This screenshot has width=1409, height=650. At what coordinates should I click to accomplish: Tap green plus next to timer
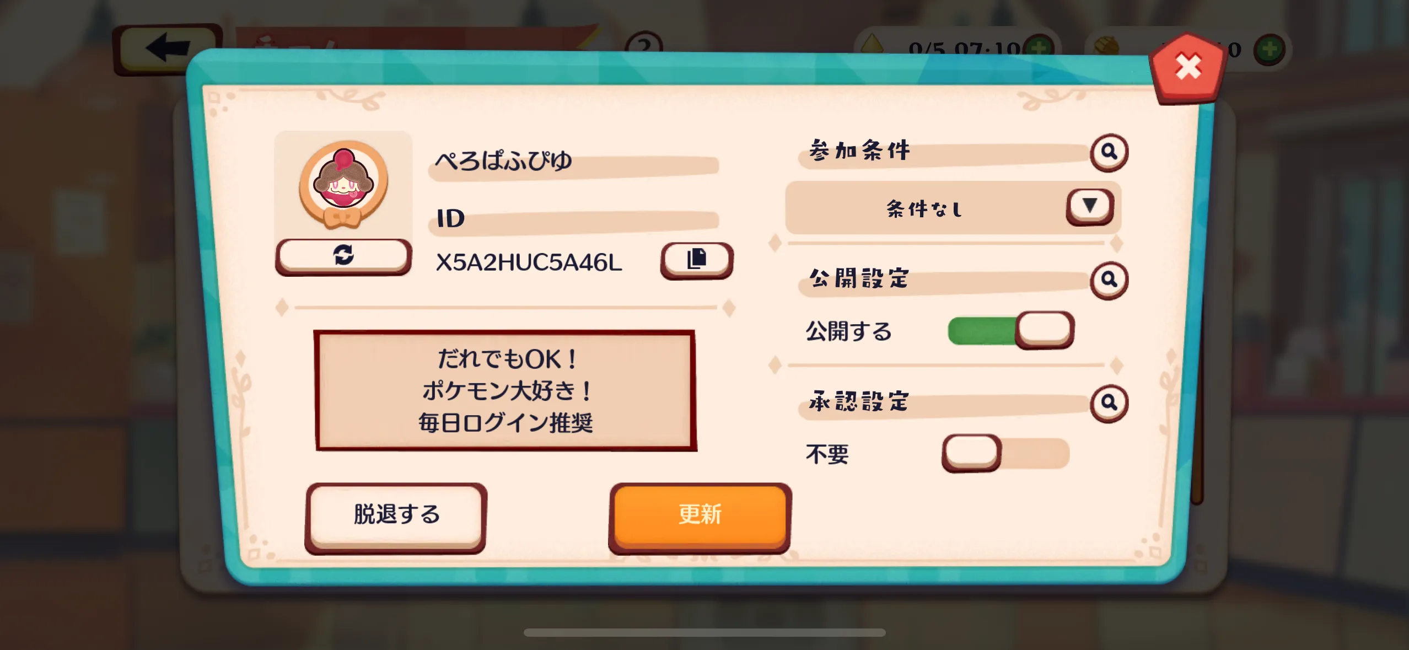(1039, 49)
